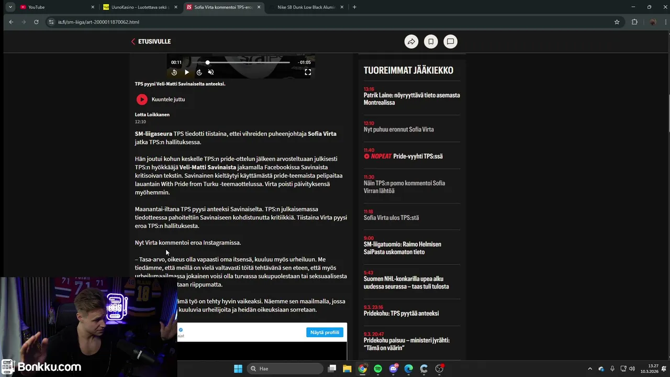Open the Chrome profile avatar
Viewport: 670px width, 377px height.
652,22
